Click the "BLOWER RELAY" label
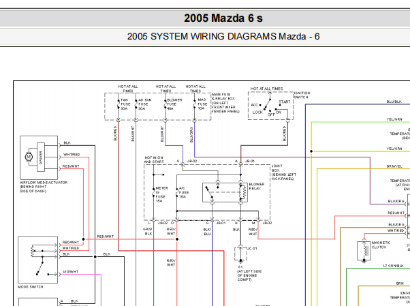Viewport: 410px width, 306px height. tap(257, 186)
